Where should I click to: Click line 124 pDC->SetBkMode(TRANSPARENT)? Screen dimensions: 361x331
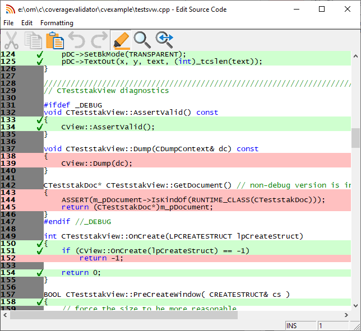click(x=124, y=54)
